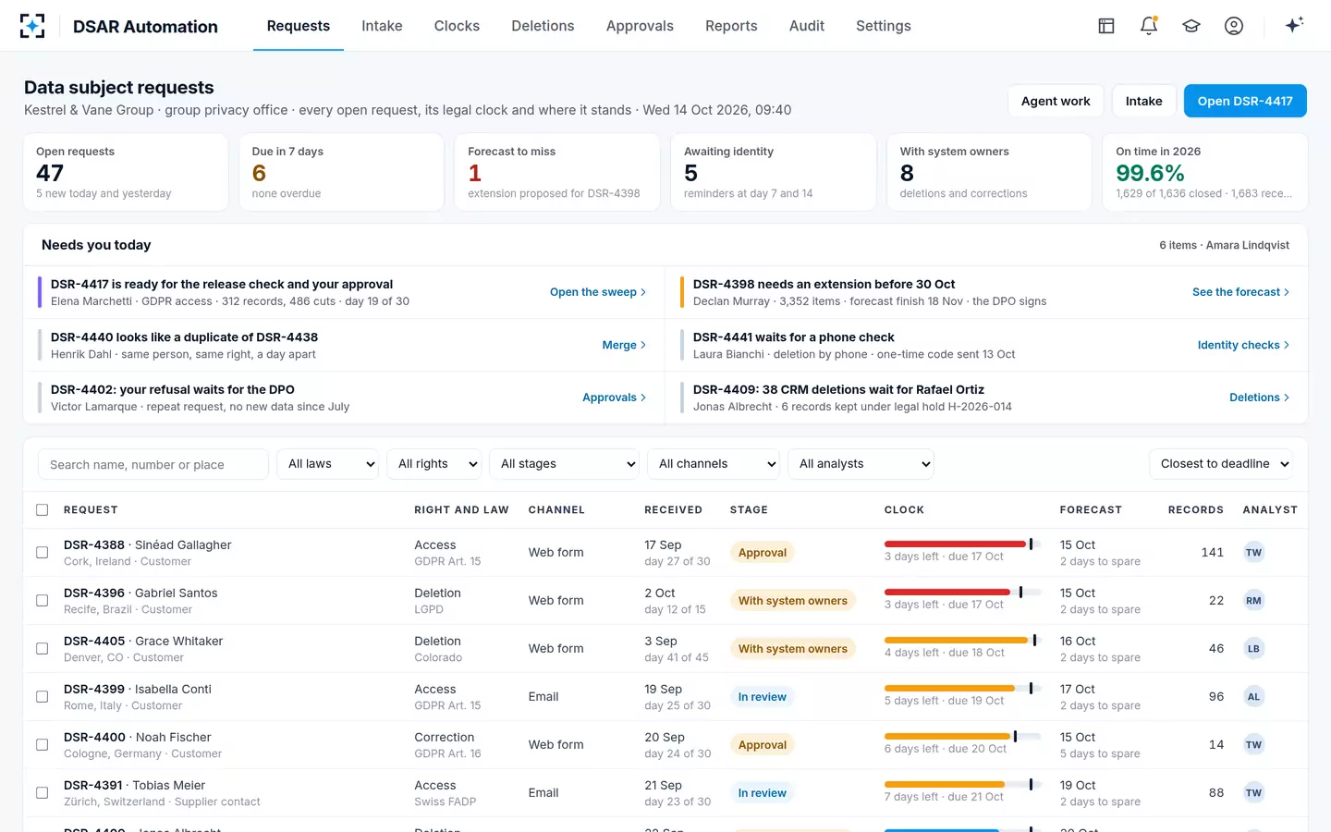Open the Forecast to miss stat card
1331x832 pixels.
pyautogui.click(x=557, y=173)
